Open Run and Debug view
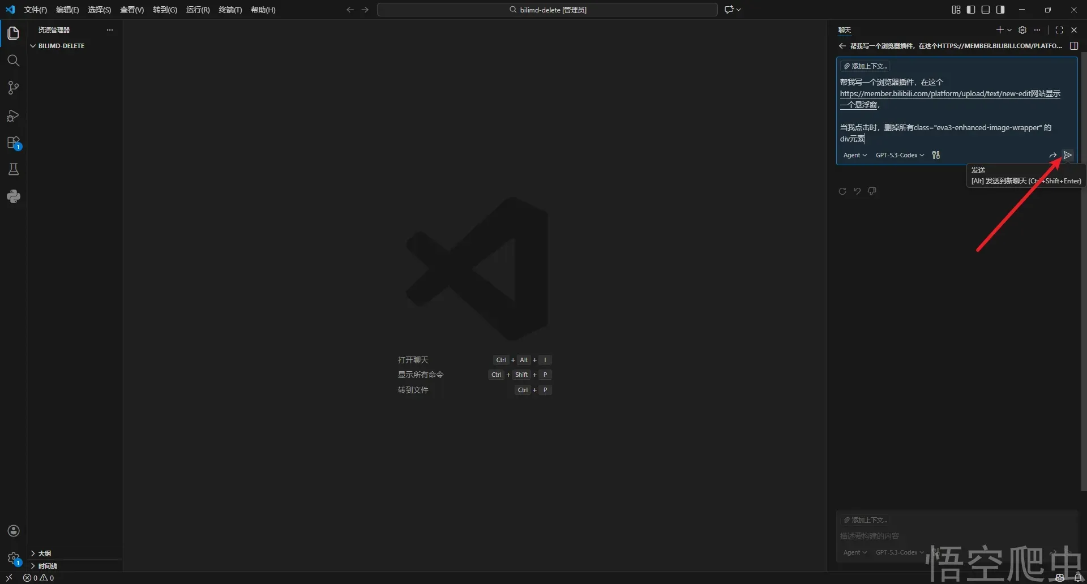 [x=13, y=115]
